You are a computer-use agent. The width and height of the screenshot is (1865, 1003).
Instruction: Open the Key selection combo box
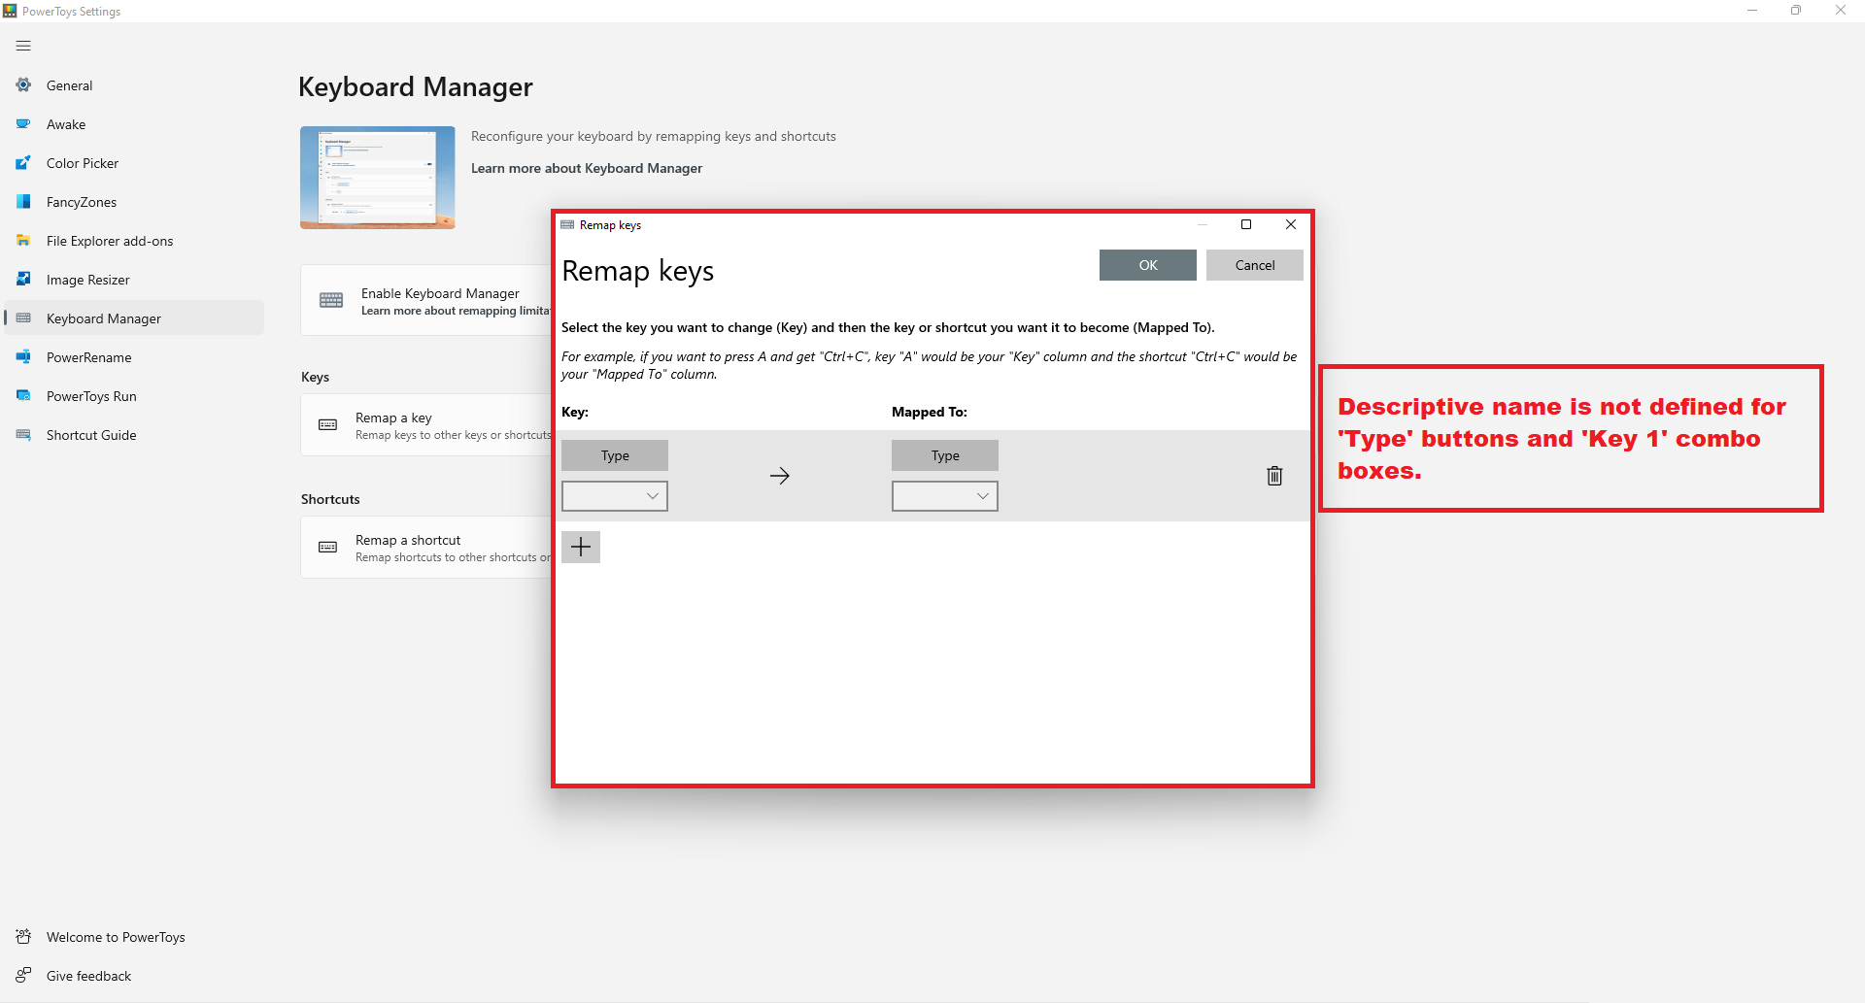point(614,495)
